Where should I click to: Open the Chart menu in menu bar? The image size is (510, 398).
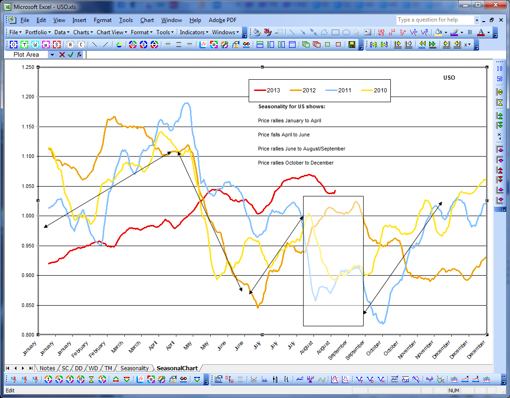tap(147, 20)
